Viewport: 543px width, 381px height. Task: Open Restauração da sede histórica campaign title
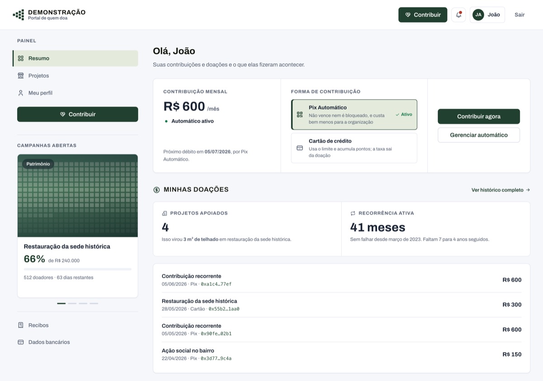[67, 246]
